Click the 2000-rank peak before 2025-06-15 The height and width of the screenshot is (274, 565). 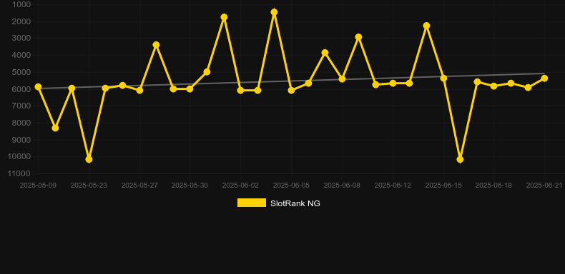coord(426,26)
